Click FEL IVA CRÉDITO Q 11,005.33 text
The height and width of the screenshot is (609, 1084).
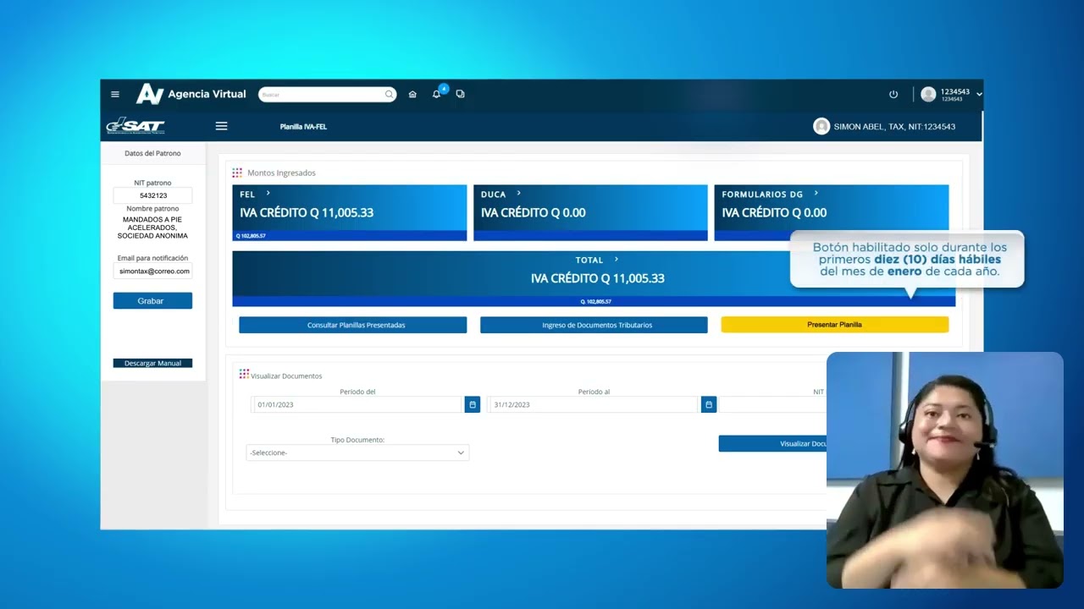(307, 212)
